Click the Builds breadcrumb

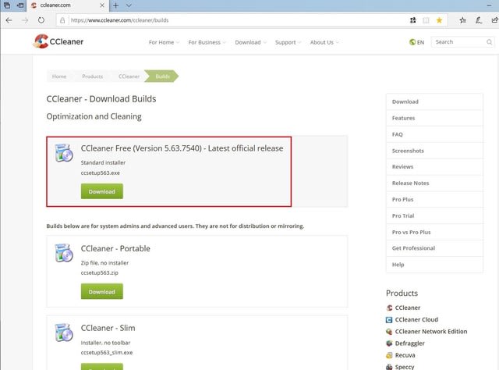coord(162,76)
